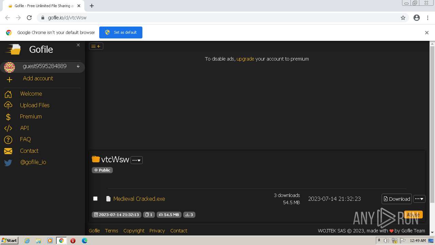Open the file explorer taskbar icon
The height and width of the screenshot is (245, 435).
point(38,241)
